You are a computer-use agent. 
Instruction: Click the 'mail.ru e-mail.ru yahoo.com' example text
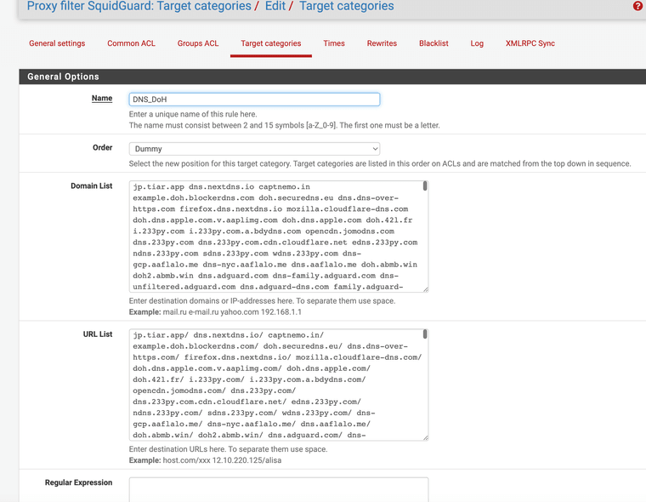pos(232,312)
